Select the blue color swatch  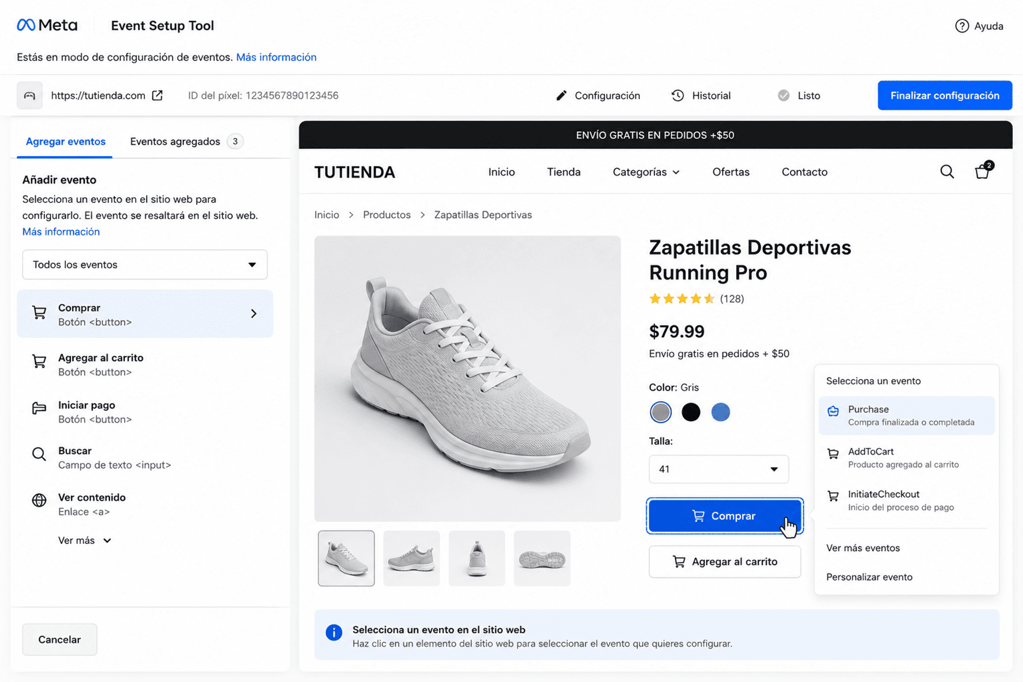720,412
